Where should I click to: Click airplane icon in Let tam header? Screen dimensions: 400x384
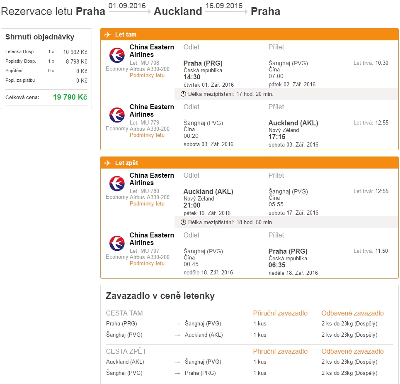click(x=108, y=34)
